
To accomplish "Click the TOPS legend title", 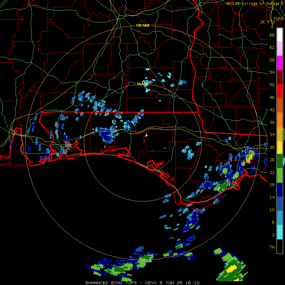I will [278, 19].
